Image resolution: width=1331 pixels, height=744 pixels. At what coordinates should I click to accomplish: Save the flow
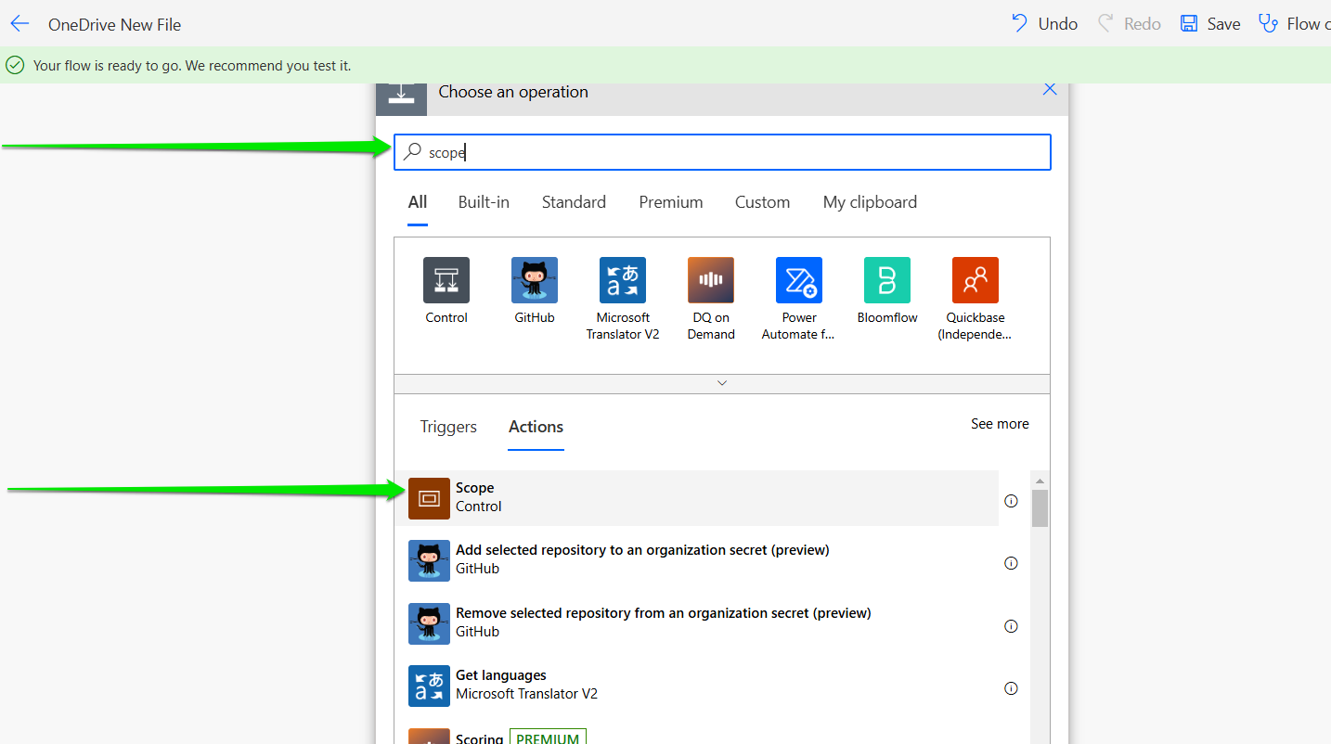1209,24
